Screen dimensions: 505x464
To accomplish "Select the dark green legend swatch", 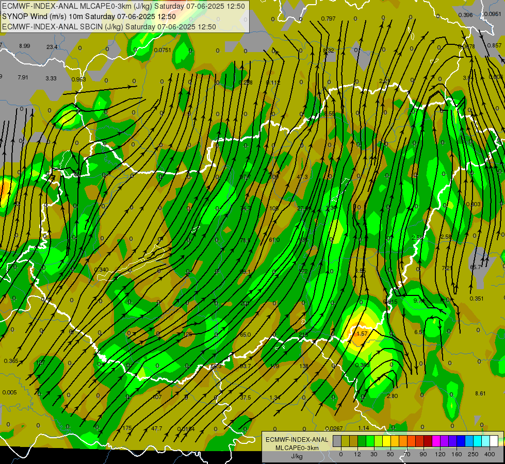I will tap(362, 441).
